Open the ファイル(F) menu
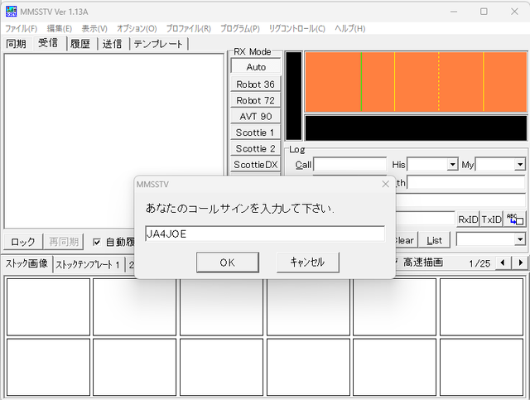This screenshot has width=530, height=400. [x=22, y=29]
